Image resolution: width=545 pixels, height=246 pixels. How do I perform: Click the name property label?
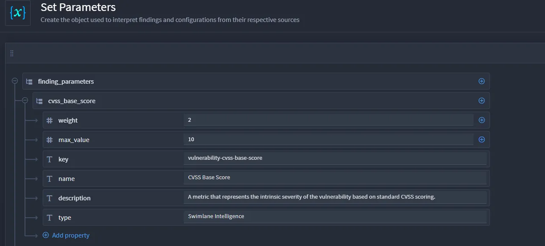66,179
